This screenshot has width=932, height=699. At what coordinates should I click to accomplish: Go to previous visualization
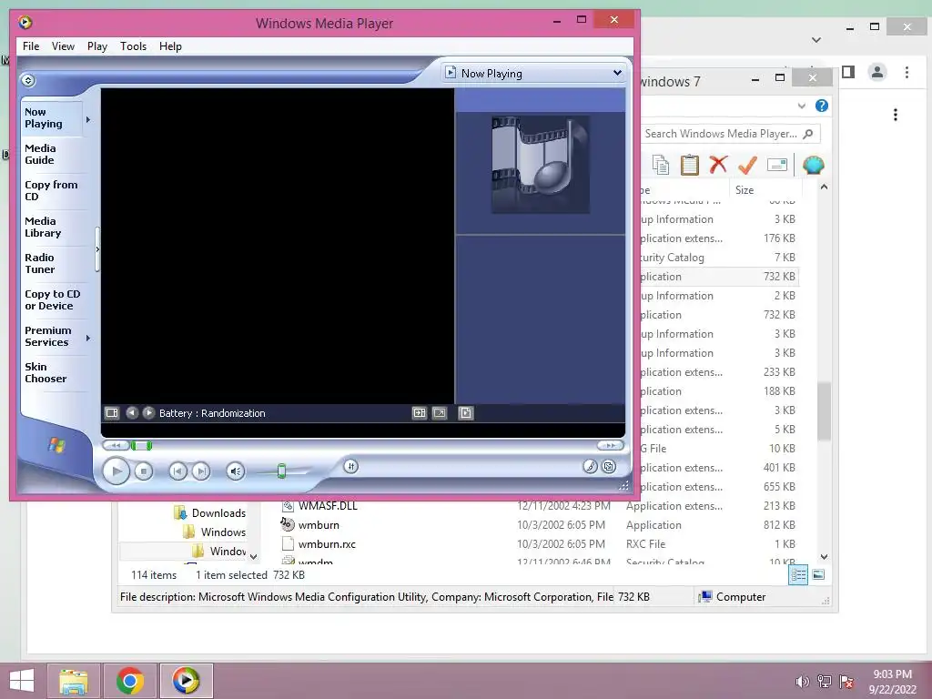pos(132,412)
